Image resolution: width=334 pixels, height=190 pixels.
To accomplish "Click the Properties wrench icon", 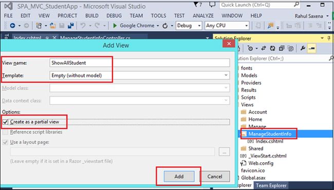I will click(303, 48).
